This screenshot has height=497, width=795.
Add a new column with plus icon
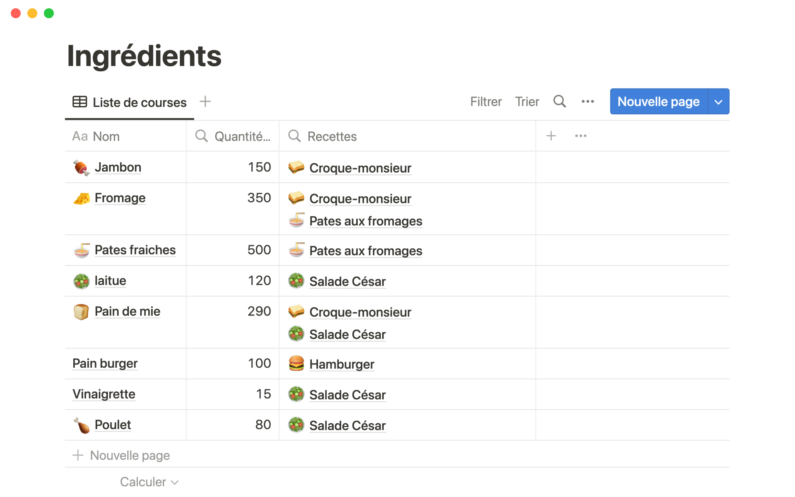[x=551, y=136]
